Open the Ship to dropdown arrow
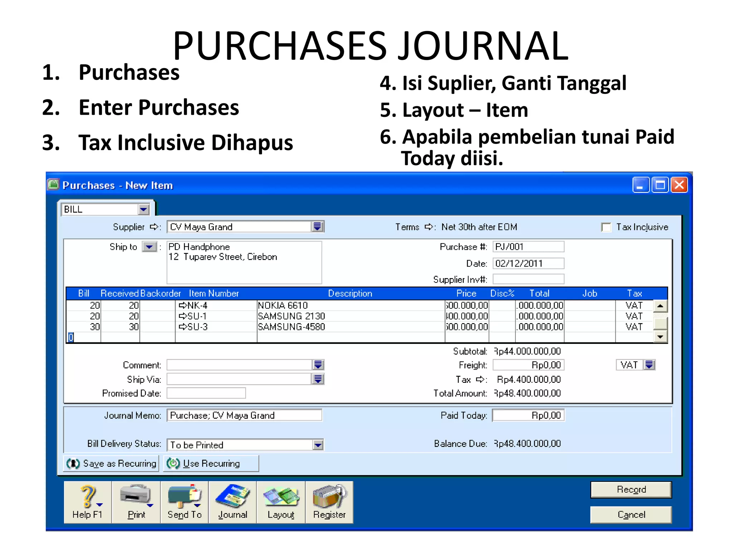This screenshot has height=549, width=733. point(150,247)
